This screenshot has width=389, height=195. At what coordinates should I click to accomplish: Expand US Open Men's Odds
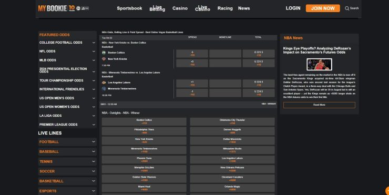click(67, 98)
